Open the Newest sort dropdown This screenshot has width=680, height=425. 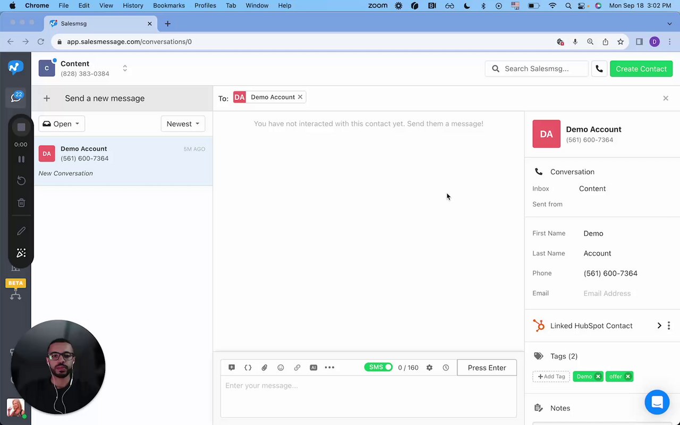coord(183,124)
